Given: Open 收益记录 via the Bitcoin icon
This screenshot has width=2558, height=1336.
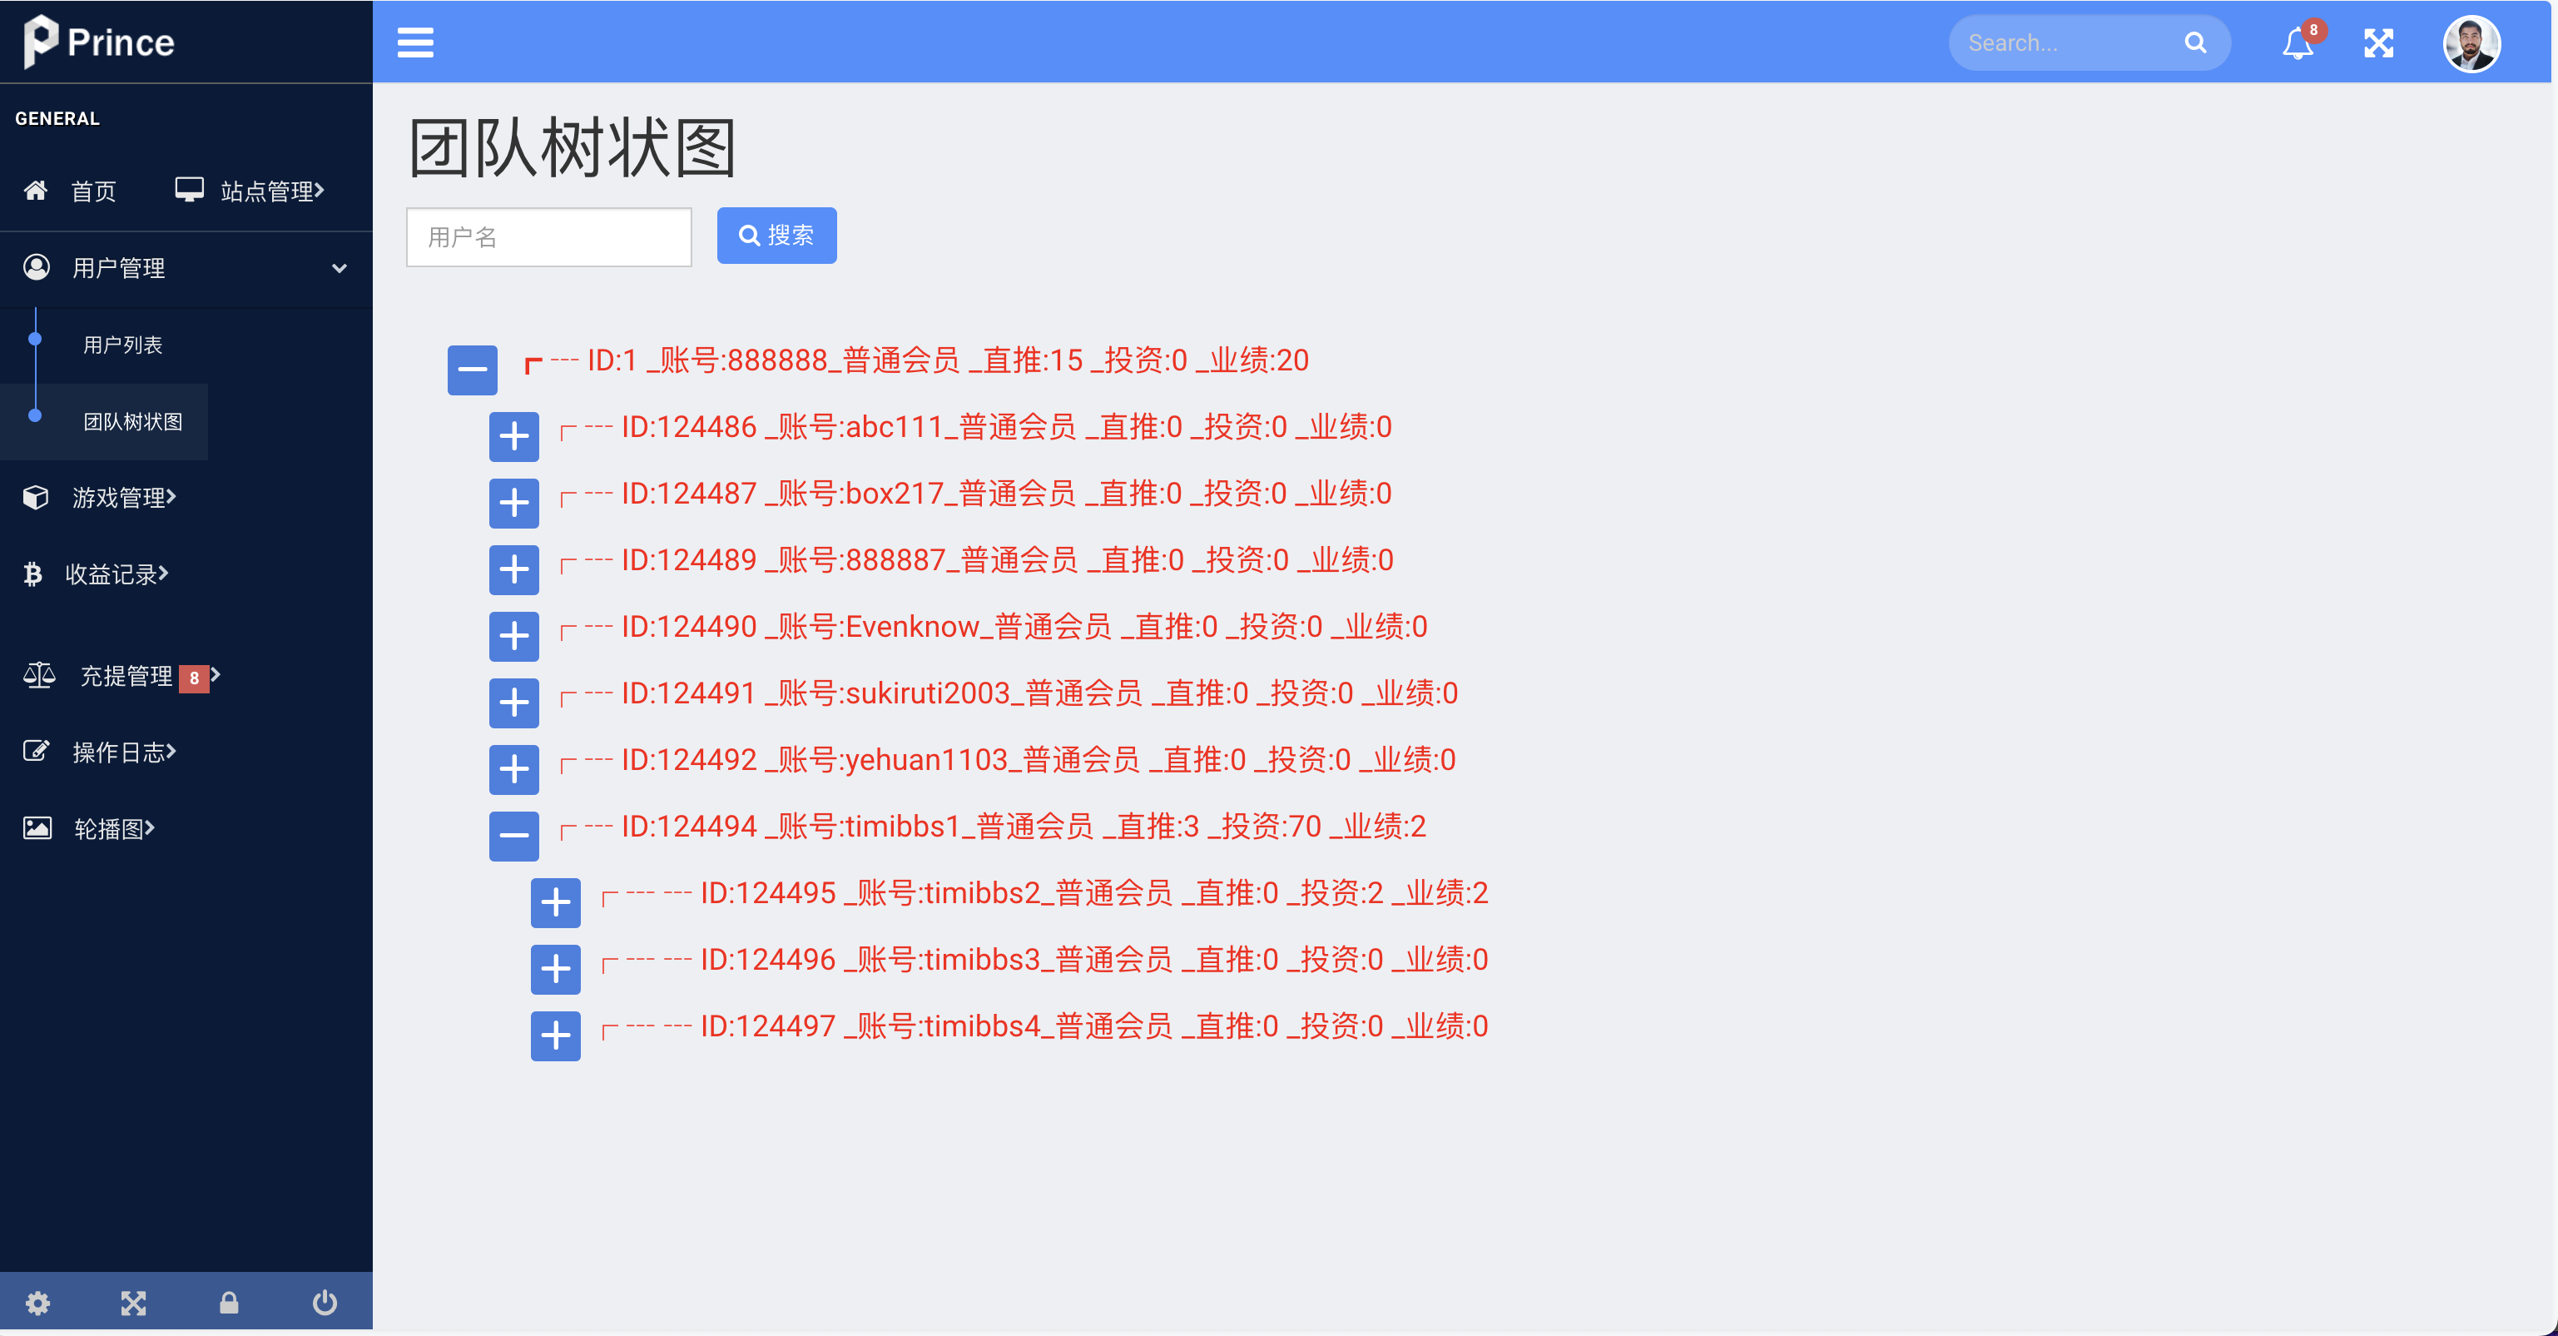Looking at the screenshot, I should (x=34, y=574).
